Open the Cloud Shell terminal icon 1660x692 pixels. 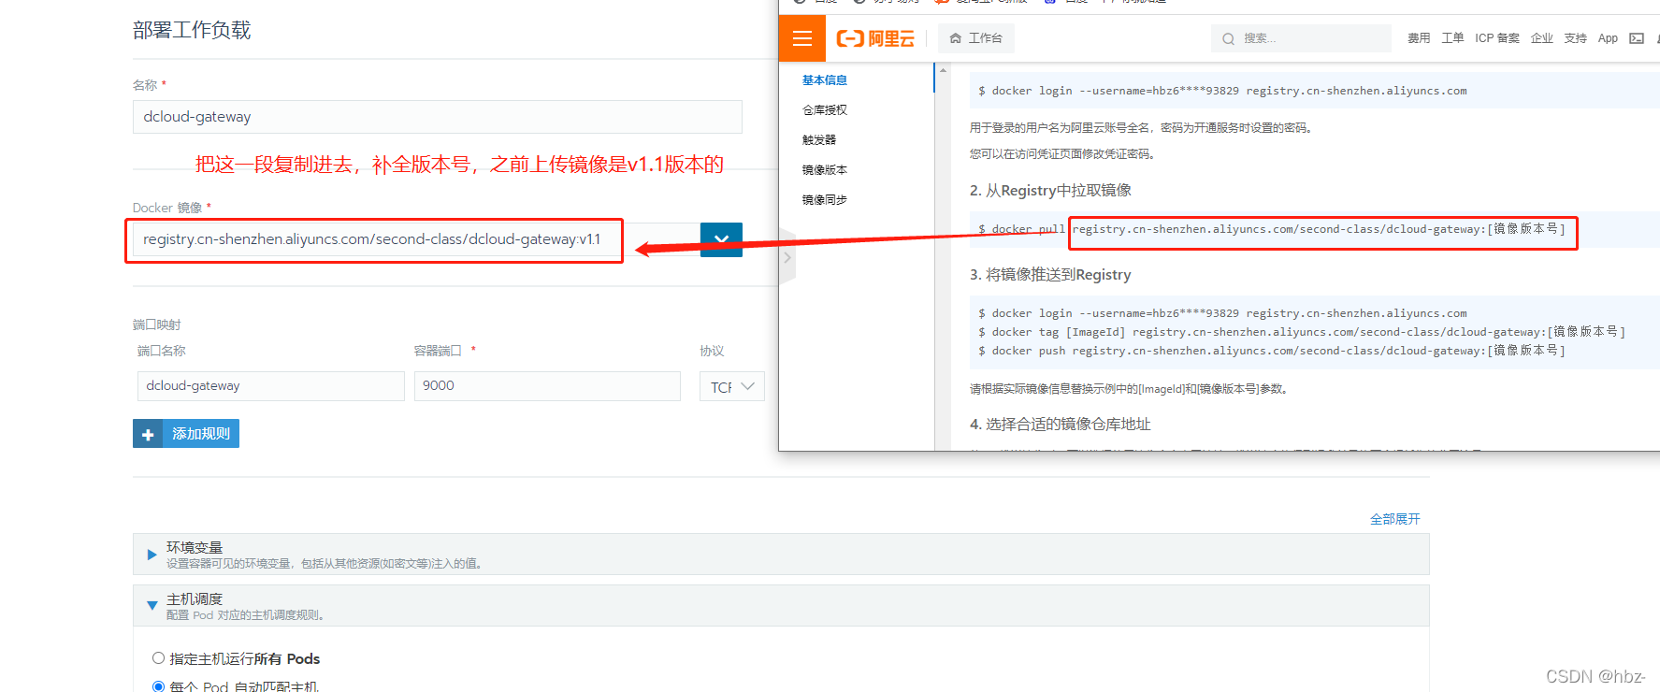coord(1637,38)
